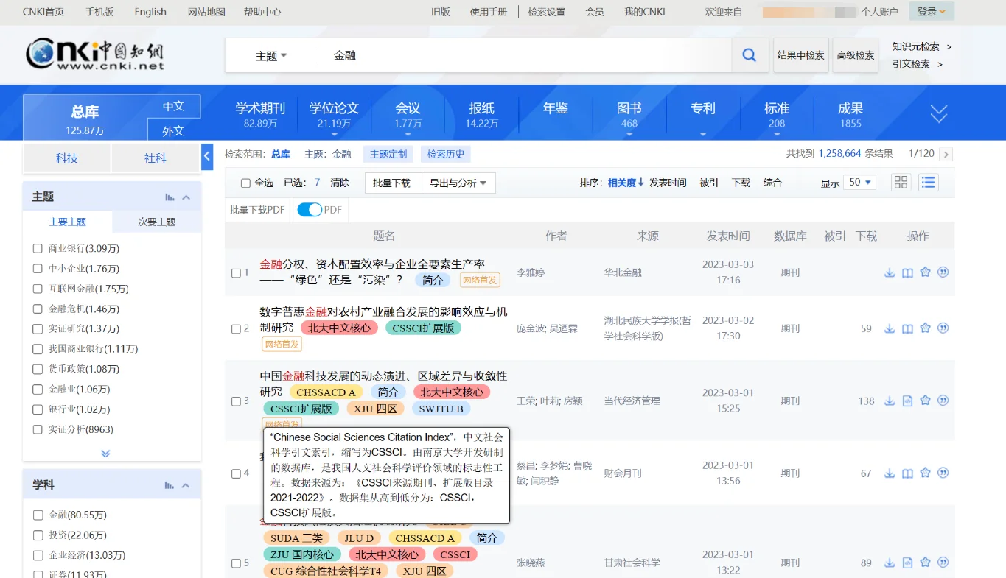The width and height of the screenshot is (1006, 578).
Task: Clear selections using 清除
Action: click(x=339, y=182)
